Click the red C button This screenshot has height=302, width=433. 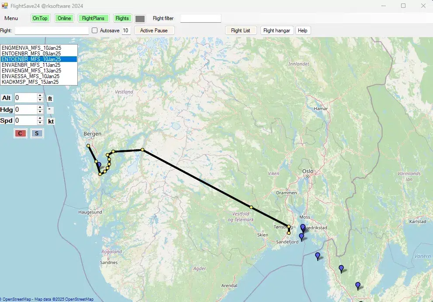(20, 133)
